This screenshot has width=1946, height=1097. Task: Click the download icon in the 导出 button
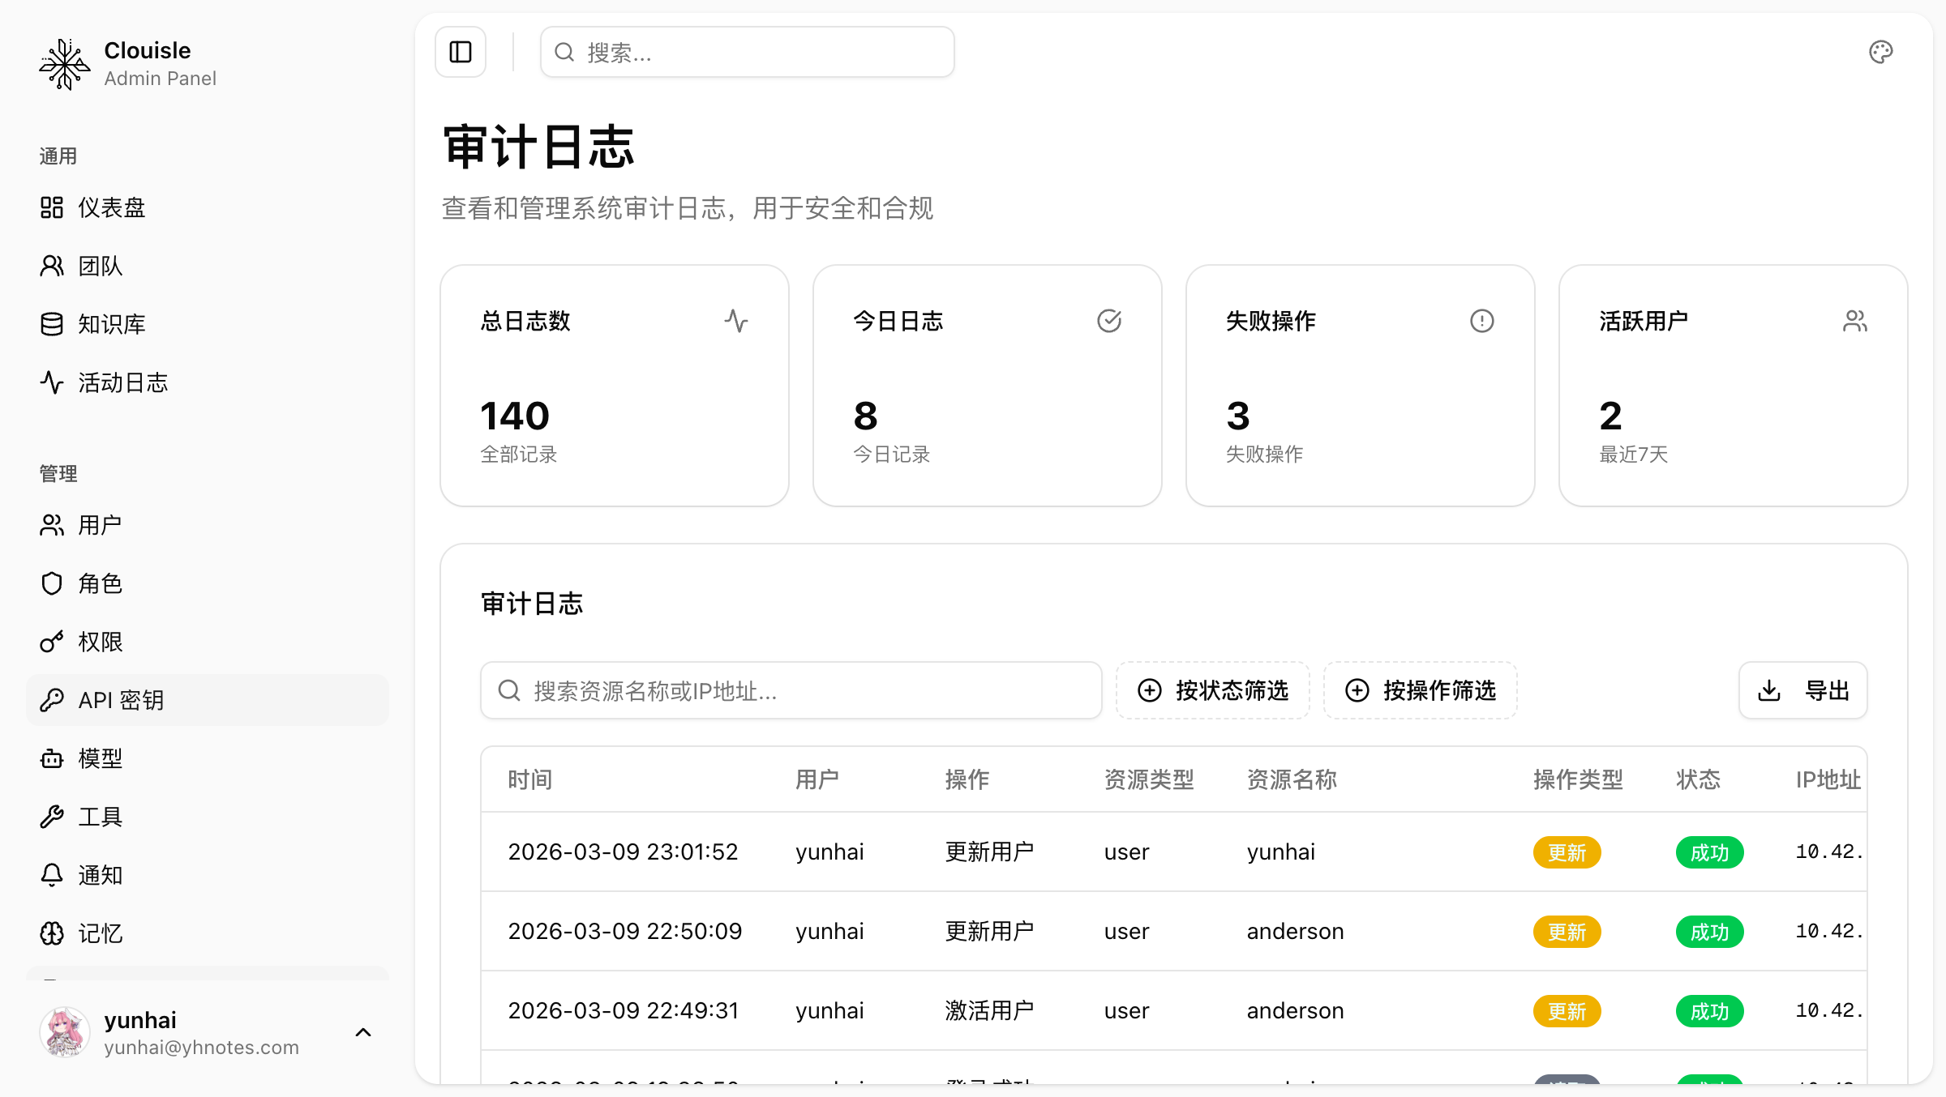point(1769,690)
